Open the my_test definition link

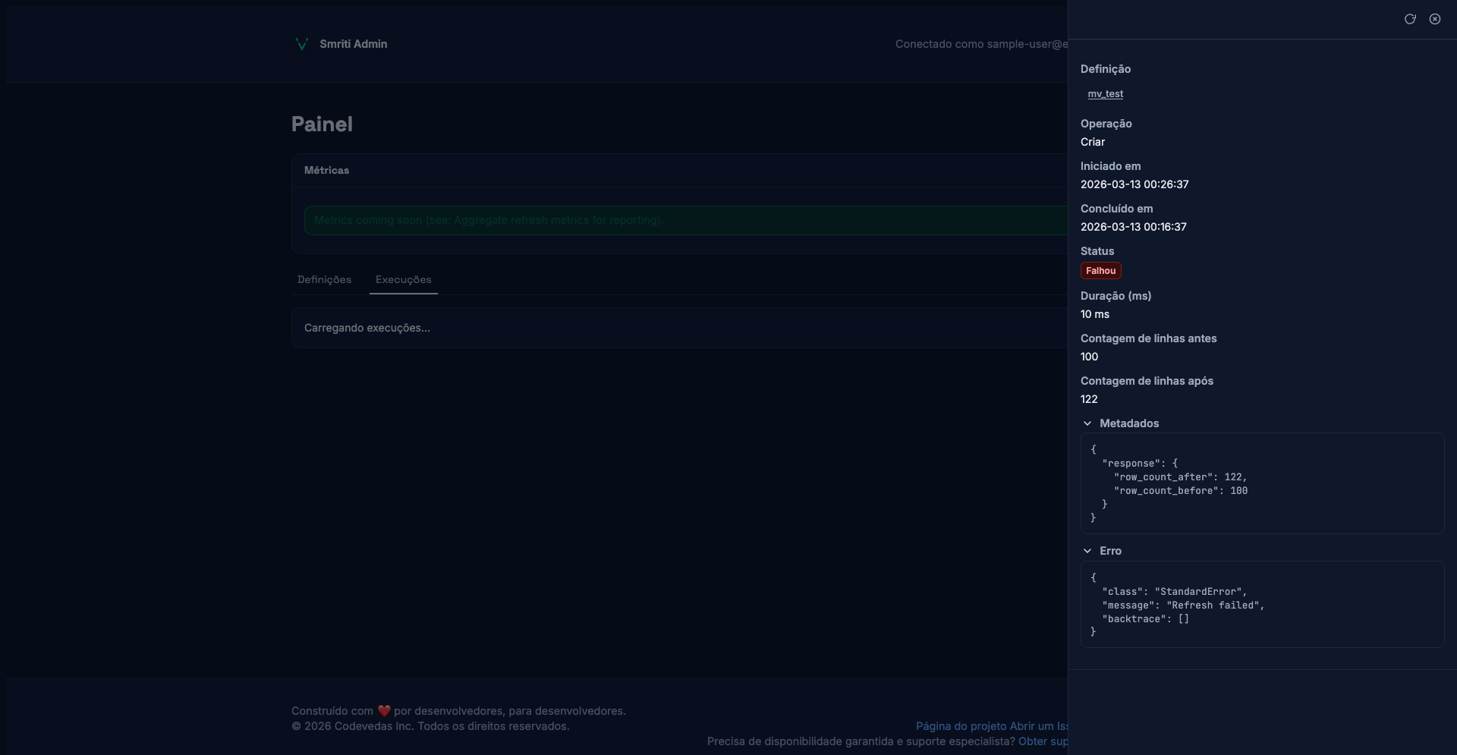click(x=1105, y=94)
